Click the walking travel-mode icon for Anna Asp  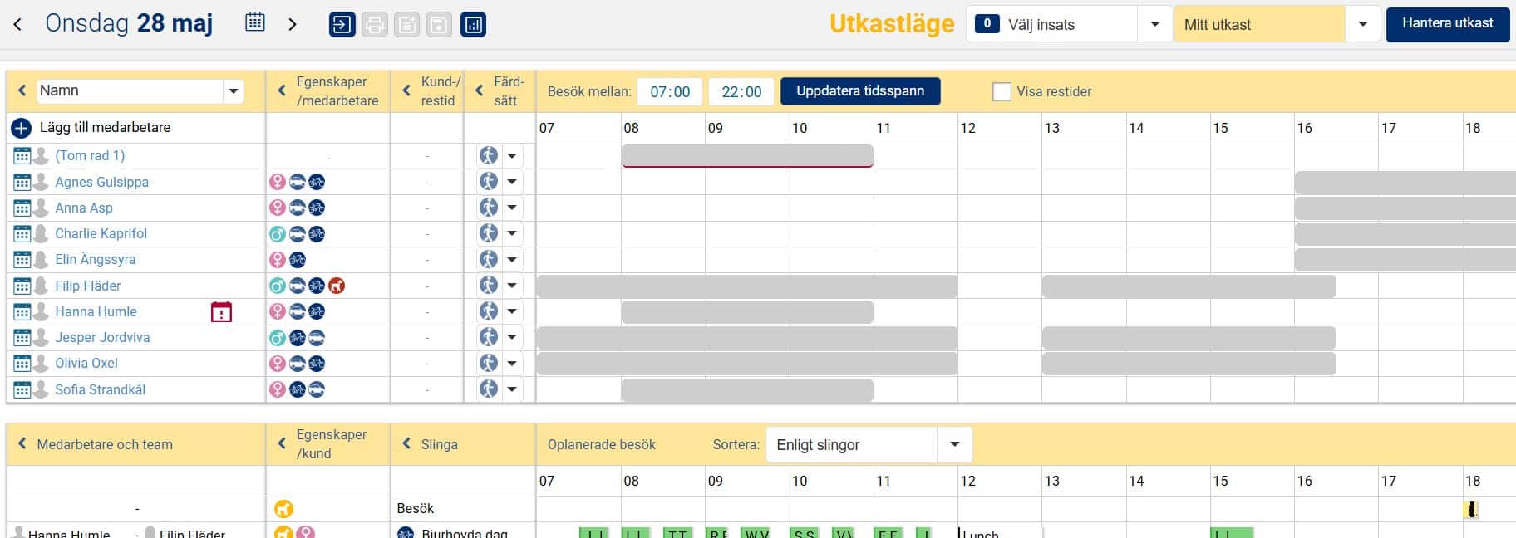pyautogui.click(x=489, y=208)
